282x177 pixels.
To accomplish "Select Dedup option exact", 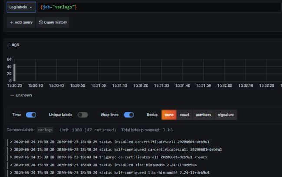I will pos(184,115).
